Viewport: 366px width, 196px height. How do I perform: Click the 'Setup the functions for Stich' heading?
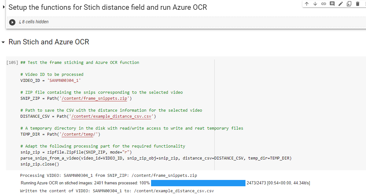(x=108, y=7)
